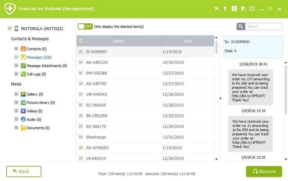The image size is (288, 181).
Task: Click the search magnifier icon
Action: click(241, 26)
